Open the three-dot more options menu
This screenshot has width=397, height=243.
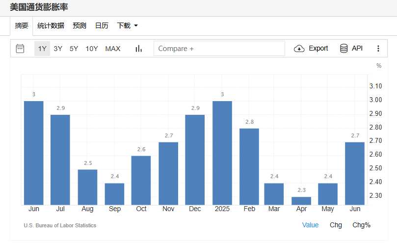[378, 49]
